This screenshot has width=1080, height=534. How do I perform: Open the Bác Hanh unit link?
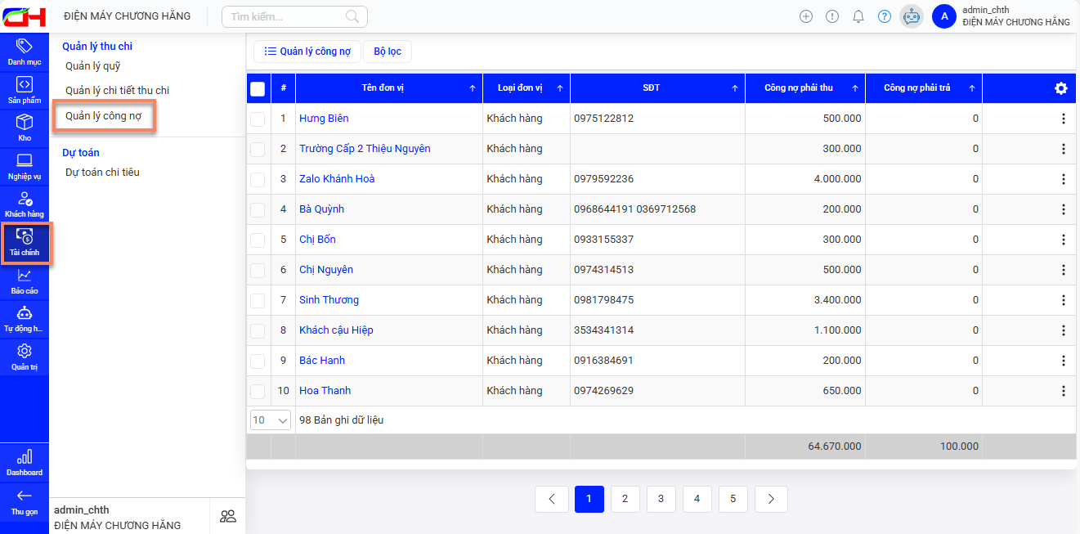[322, 361]
